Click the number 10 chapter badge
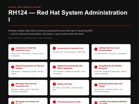Image resolution: width=139 pixels, height=104 pixels. coord(13,102)
